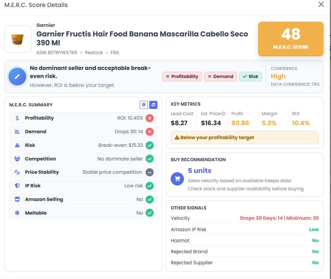
Task: Refresh the M.E.R.C. summary
Action: coord(153,105)
